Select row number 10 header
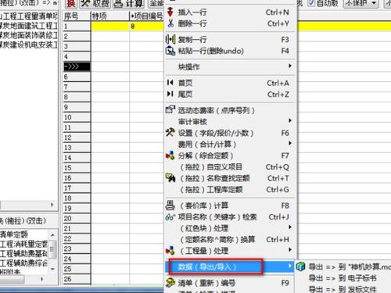The width and height of the screenshot is (391, 293). coord(77,117)
